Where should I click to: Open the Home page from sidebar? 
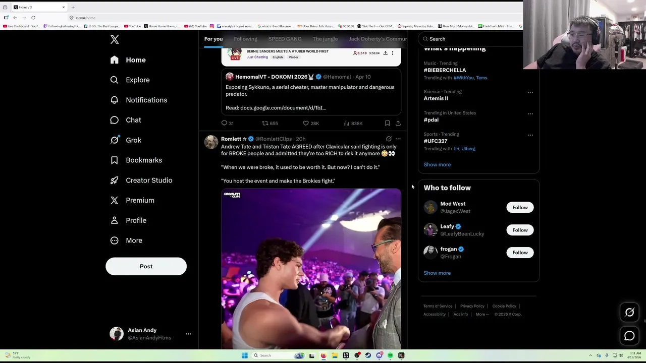pyautogui.click(x=128, y=60)
